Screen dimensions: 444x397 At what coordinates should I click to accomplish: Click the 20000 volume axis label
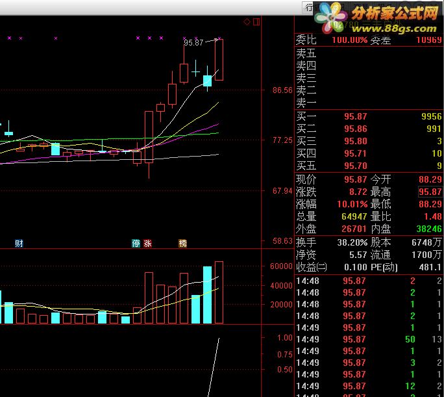[x=281, y=304]
